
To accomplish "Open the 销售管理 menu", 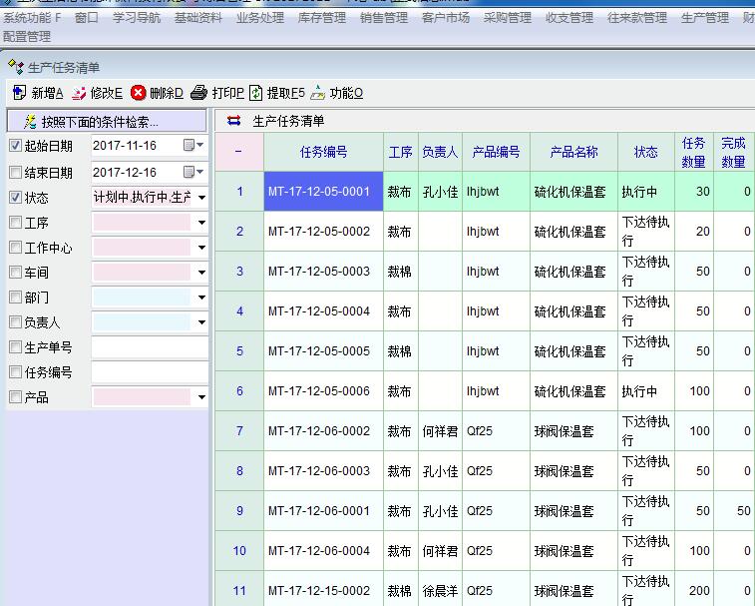I will pyautogui.click(x=383, y=18).
